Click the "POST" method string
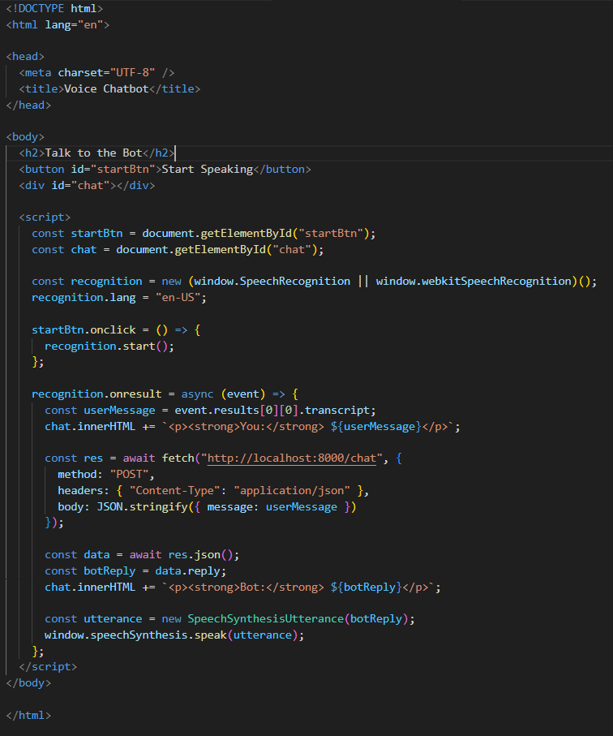The image size is (613, 736). pos(131,474)
